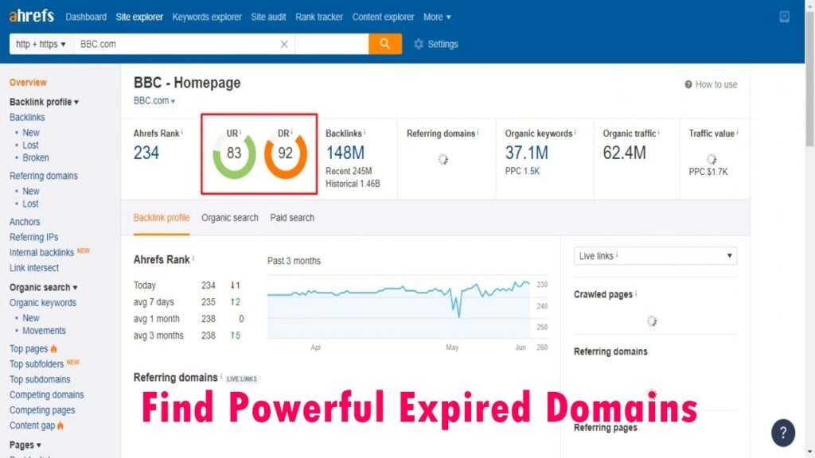
Task: Open Top subfolders in the sidebar
Action: coord(37,364)
